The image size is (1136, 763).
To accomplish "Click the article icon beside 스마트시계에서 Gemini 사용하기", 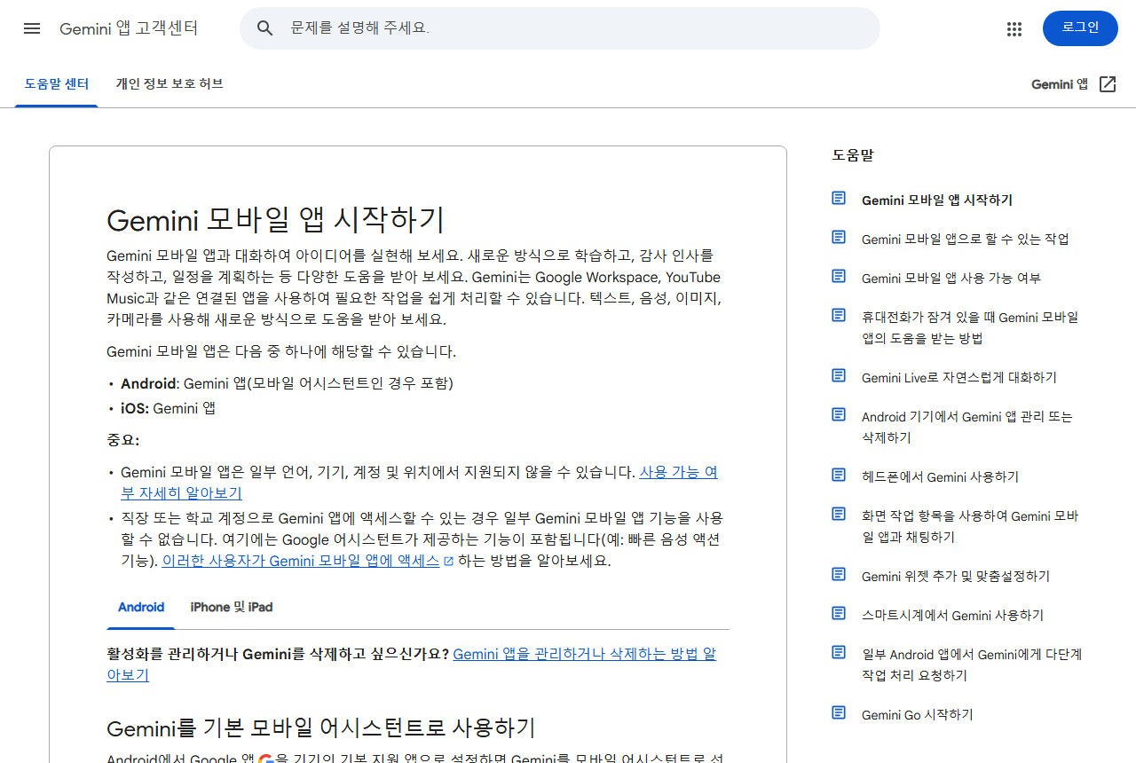I will (839, 613).
